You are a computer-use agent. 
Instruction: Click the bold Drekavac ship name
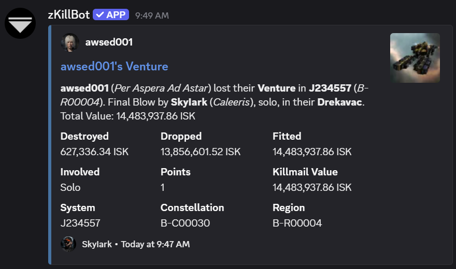[340, 102]
